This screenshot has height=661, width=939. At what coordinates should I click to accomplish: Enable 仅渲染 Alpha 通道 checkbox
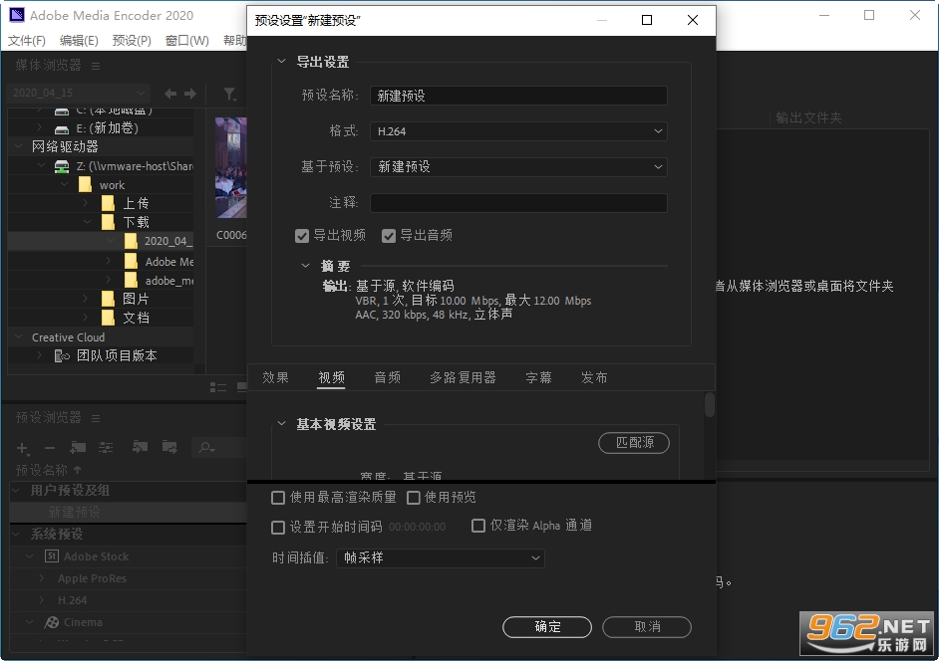[477, 526]
